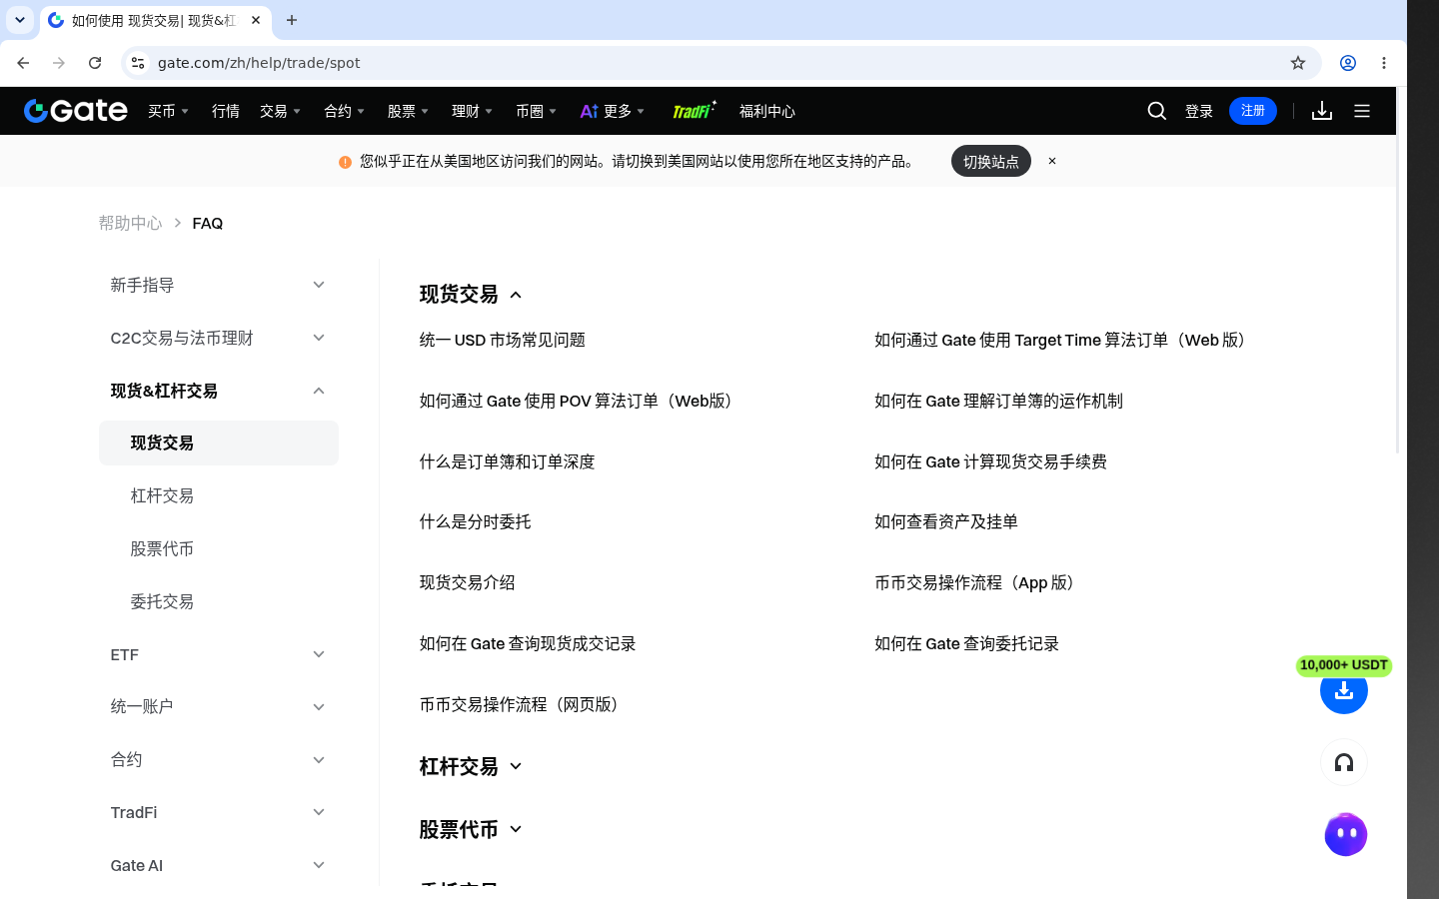This screenshot has height=899, width=1439.
Task: Open the 买币 dropdown menu
Action: coord(168,111)
